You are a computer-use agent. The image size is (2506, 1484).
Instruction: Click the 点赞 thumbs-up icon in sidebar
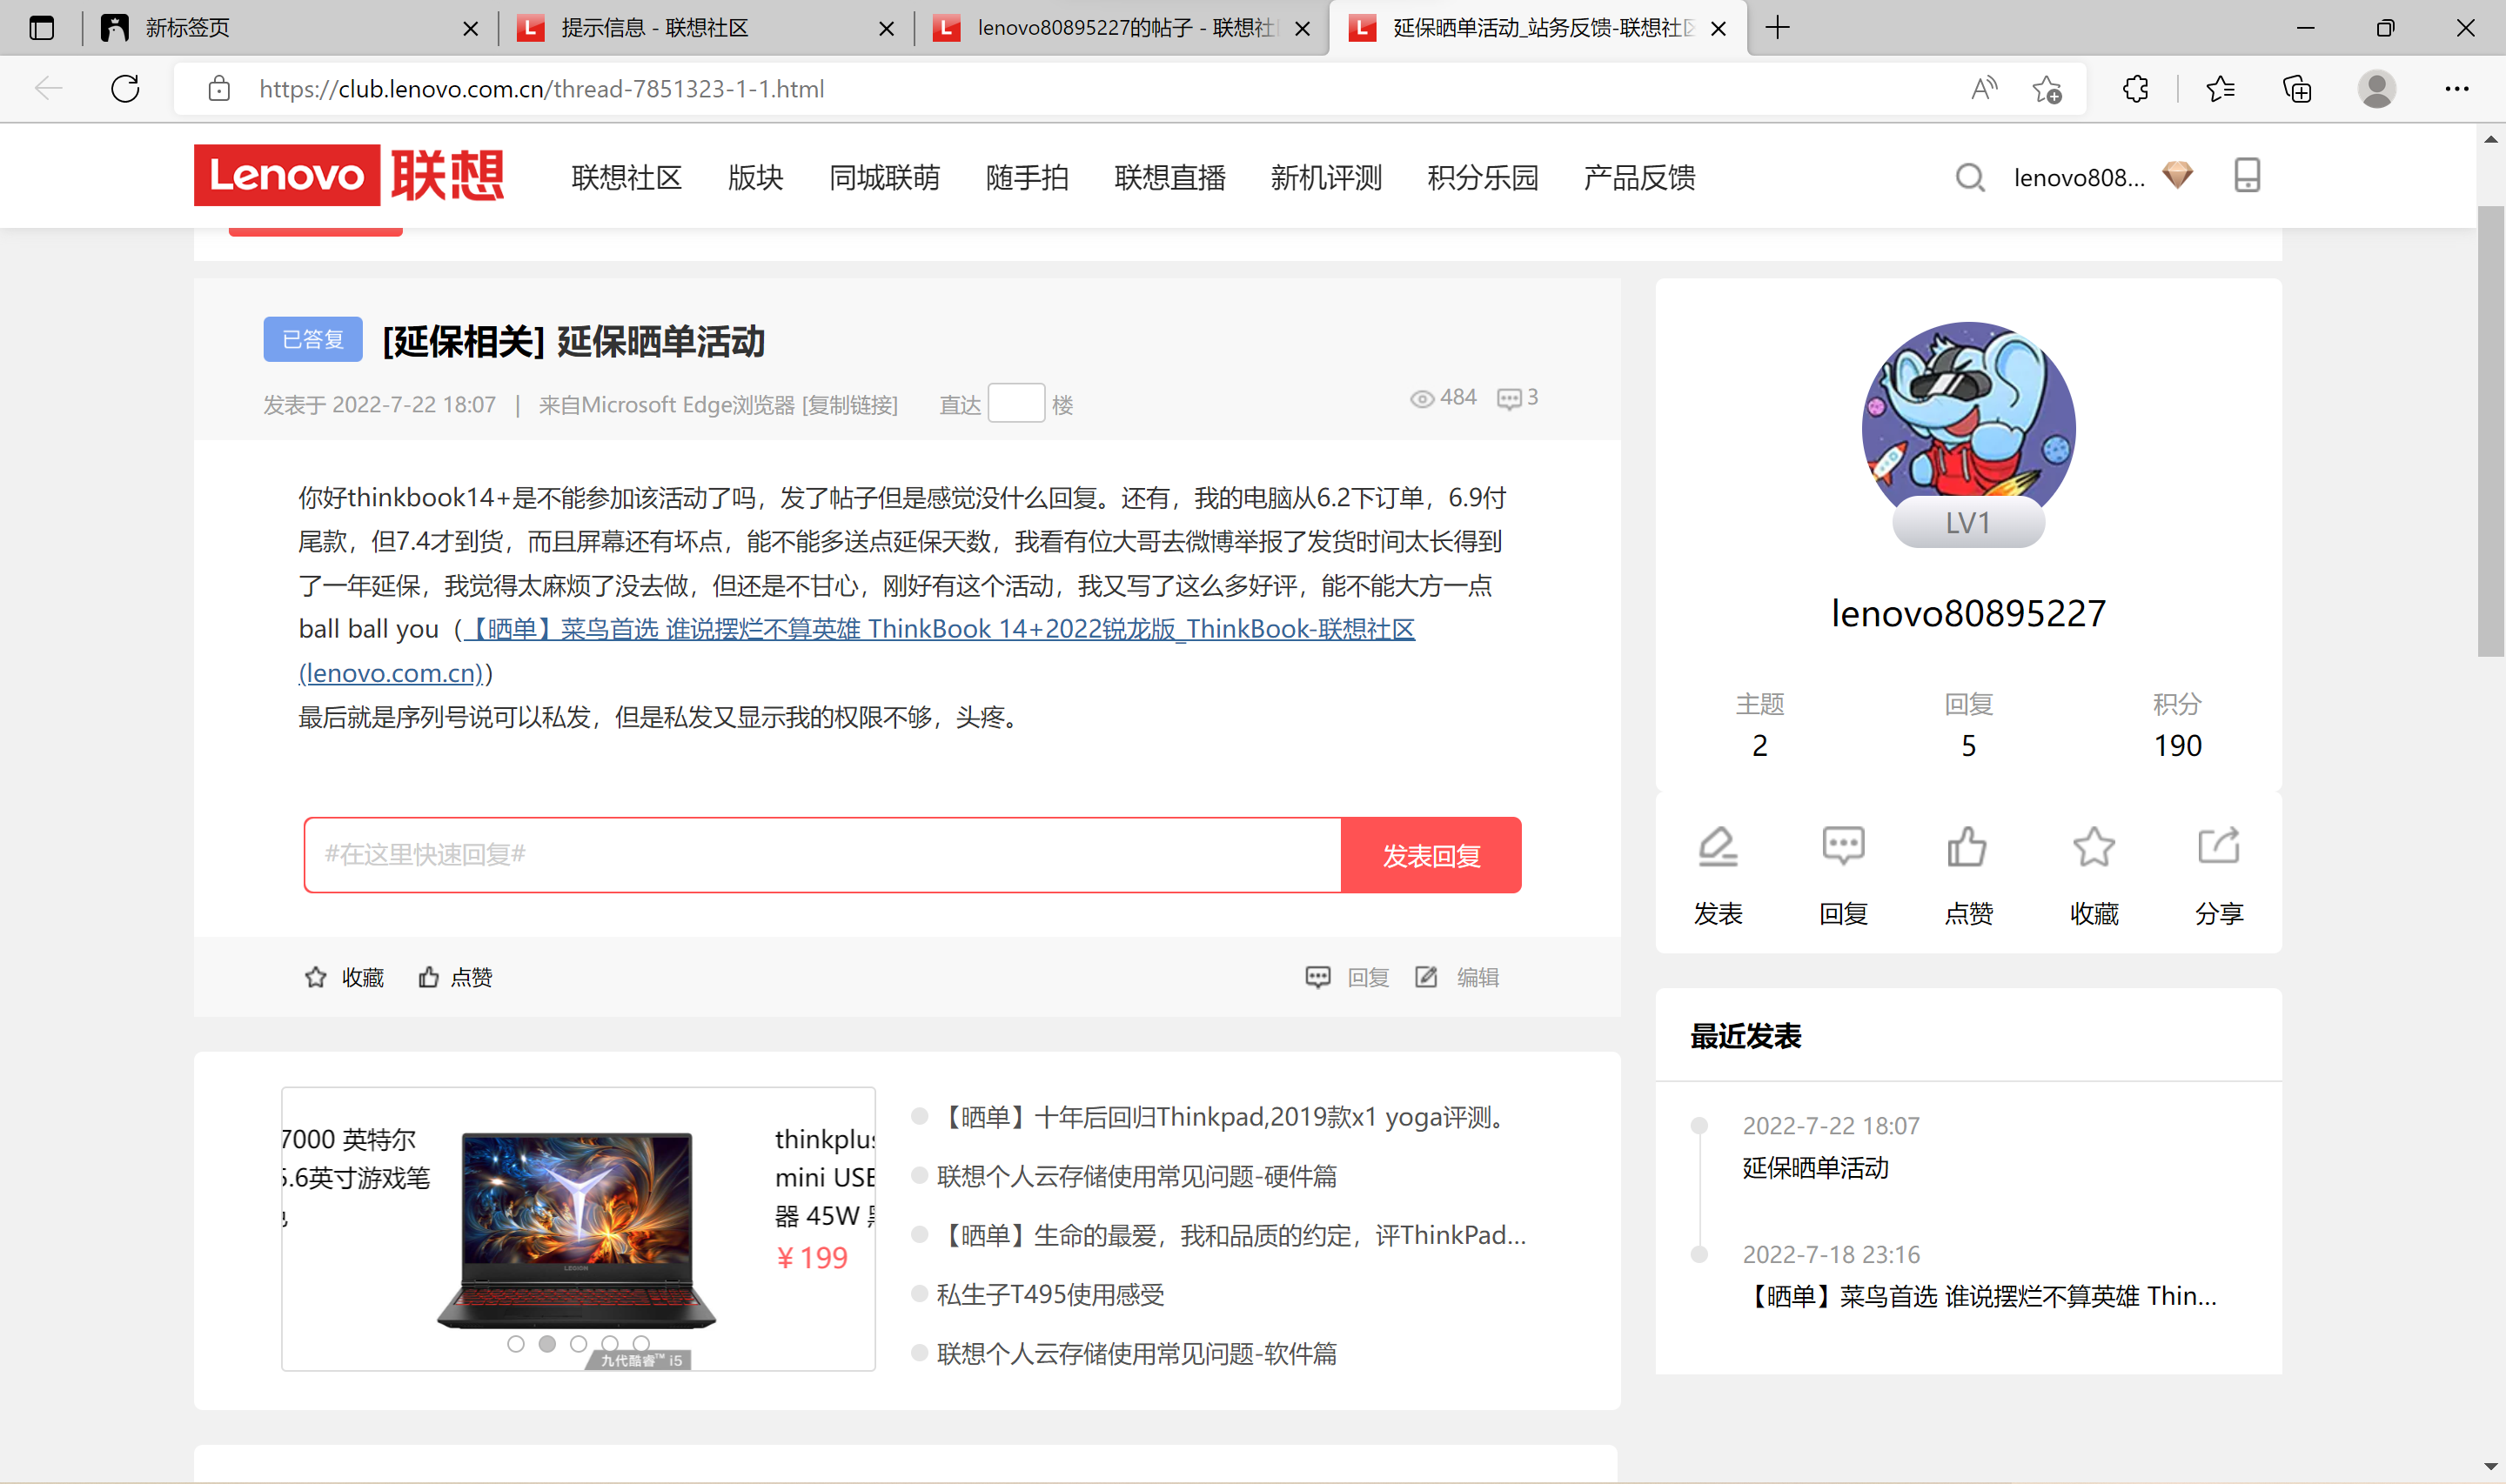(1967, 847)
